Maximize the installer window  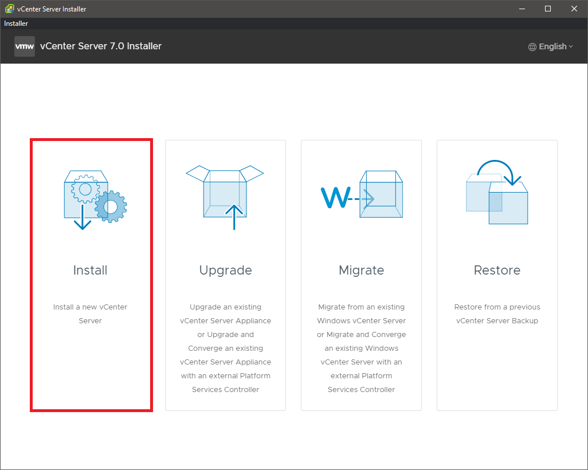pyautogui.click(x=548, y=9)
